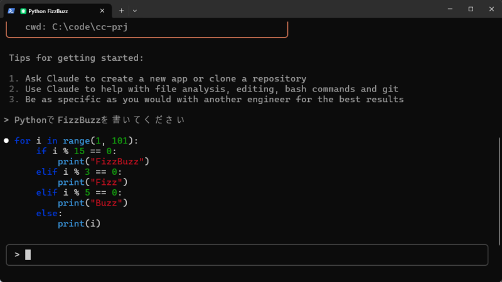This screenshot has height=282, width=502.
Task: Click inside the Claude prompt input box
Action: (251, 255)
